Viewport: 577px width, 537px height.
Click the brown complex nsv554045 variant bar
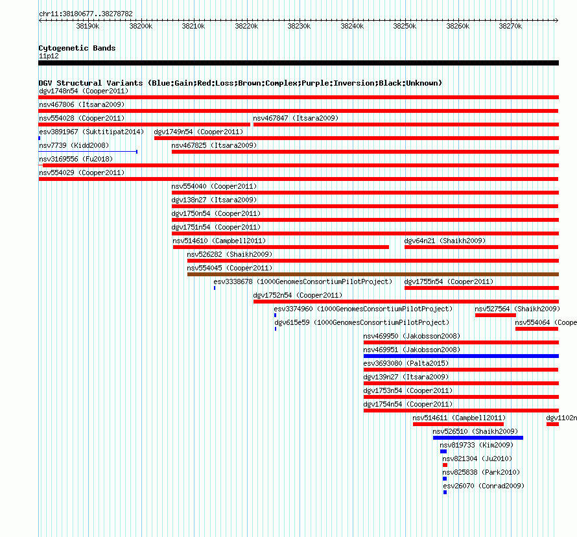373,274
